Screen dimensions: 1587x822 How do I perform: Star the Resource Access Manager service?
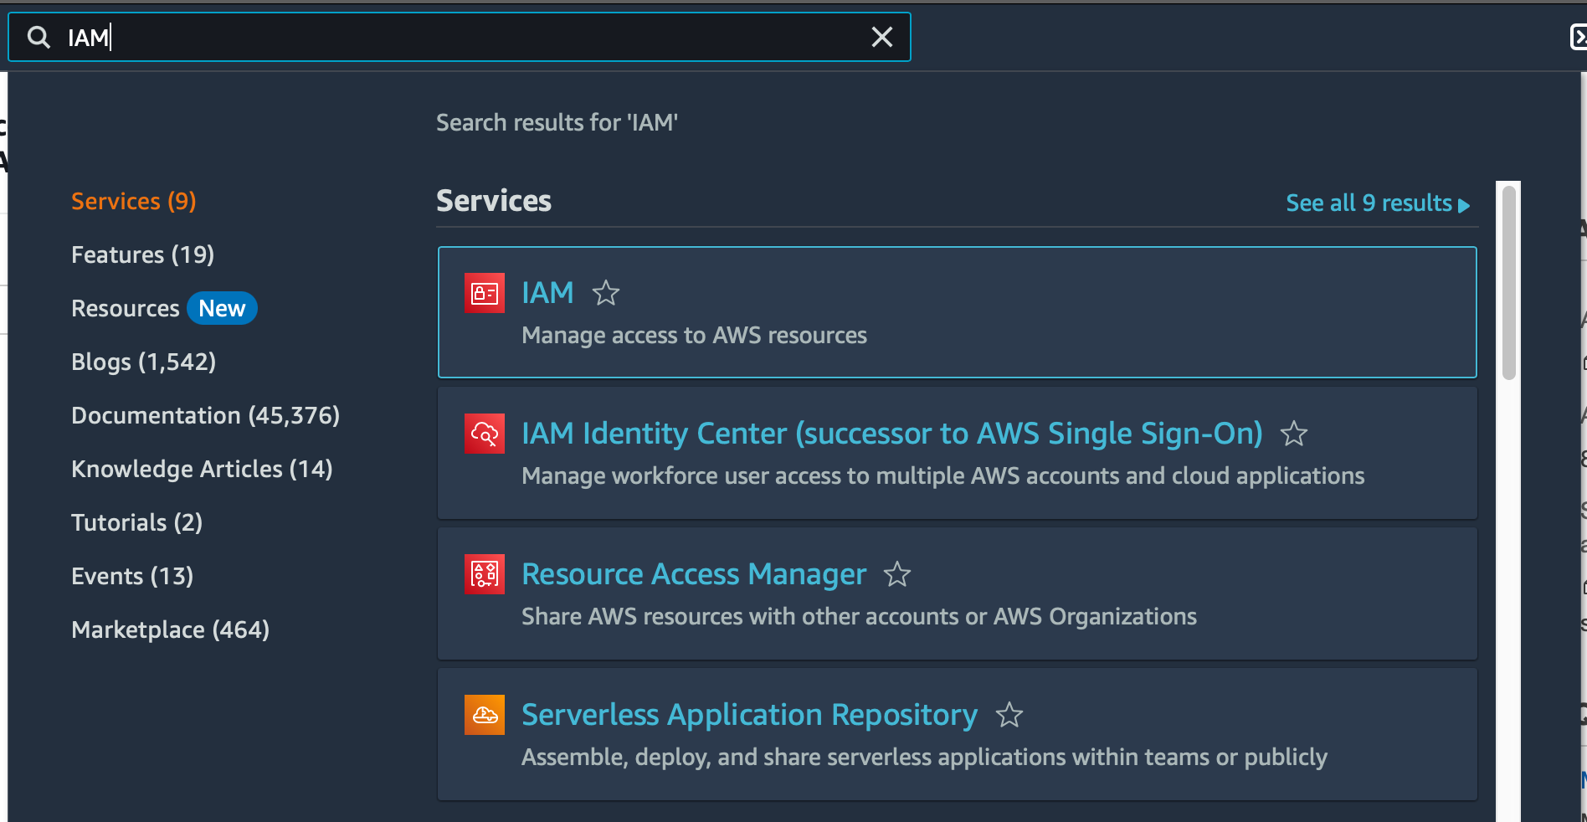(896, 574)
